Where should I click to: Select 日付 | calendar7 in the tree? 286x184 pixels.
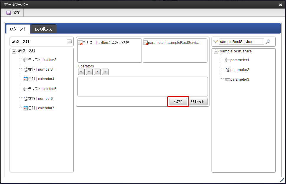[x=41, y=108]
